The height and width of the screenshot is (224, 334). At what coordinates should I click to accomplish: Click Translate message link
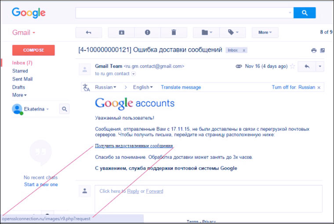point(181,87)
